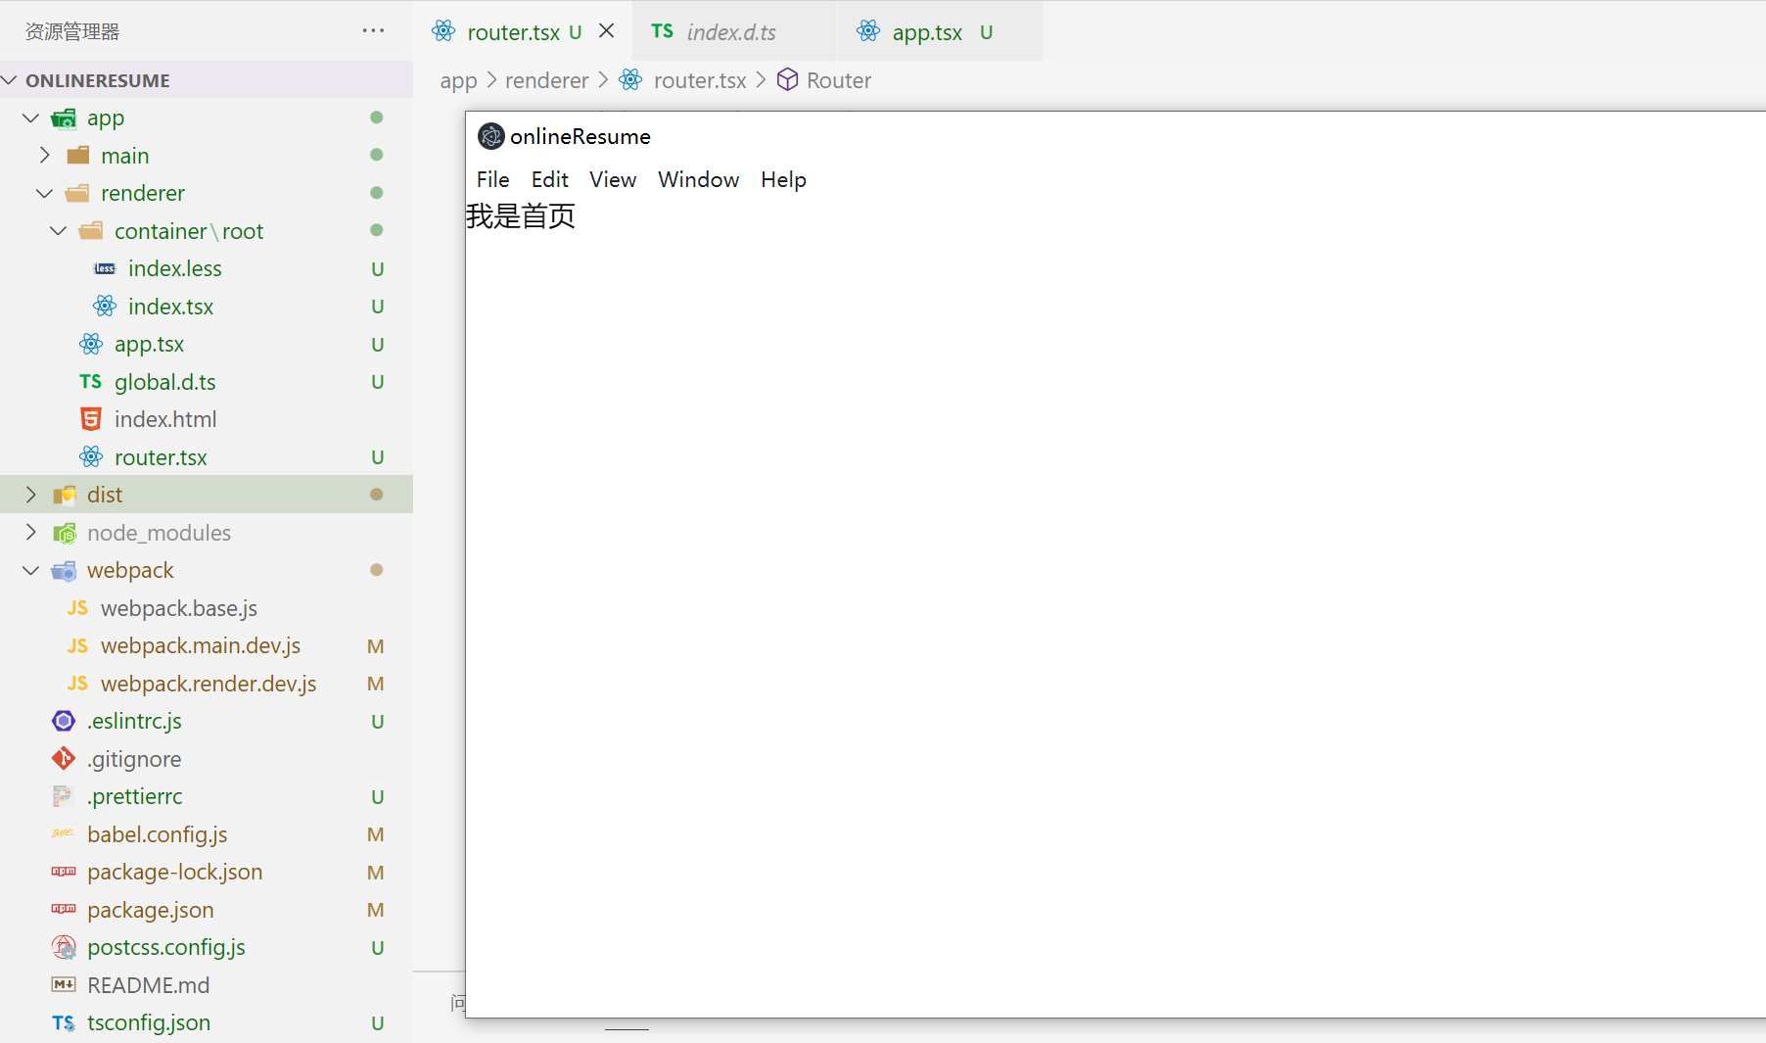Click the ellipsis more actions icon in explorer
The image size is (1766, 1043).
coord(373,31)
